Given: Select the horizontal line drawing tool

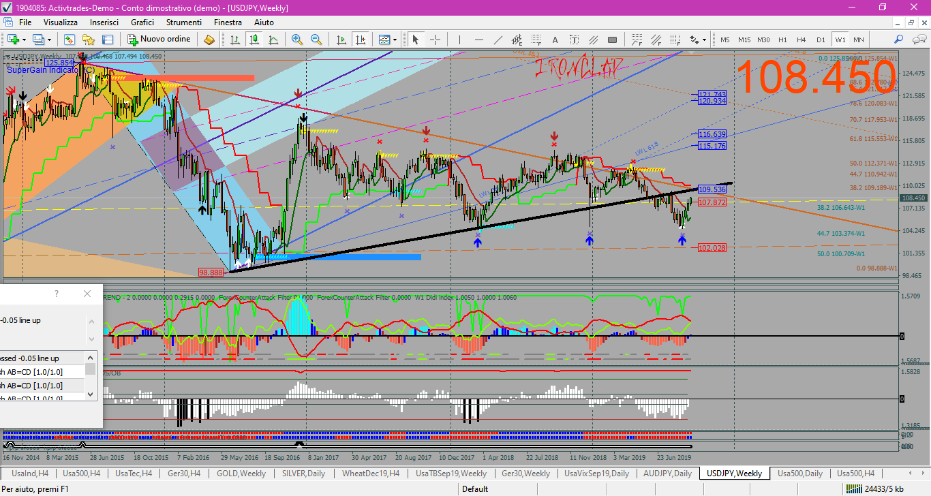Looking at the screenshot, I should point(479,40).
